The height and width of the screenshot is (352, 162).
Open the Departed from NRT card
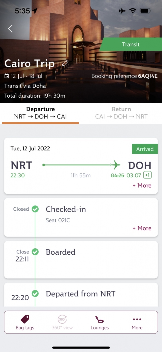tap(81, 295)
